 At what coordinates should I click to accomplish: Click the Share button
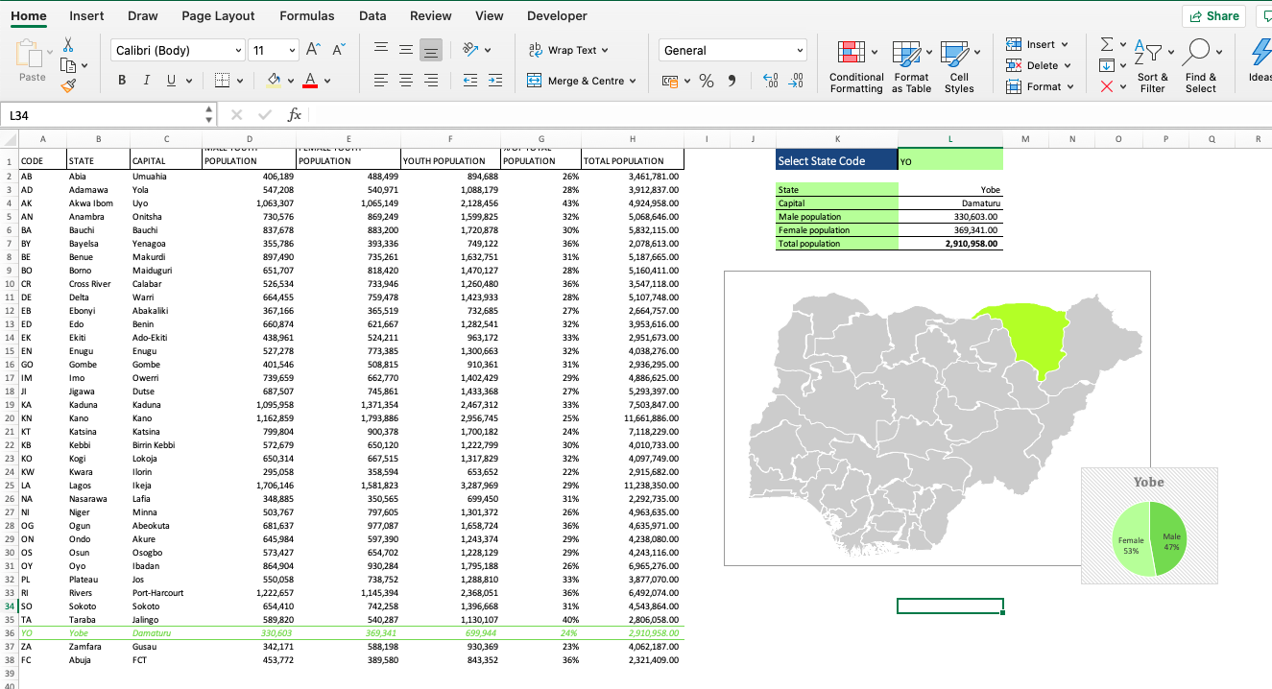(x=1213, y=15)
